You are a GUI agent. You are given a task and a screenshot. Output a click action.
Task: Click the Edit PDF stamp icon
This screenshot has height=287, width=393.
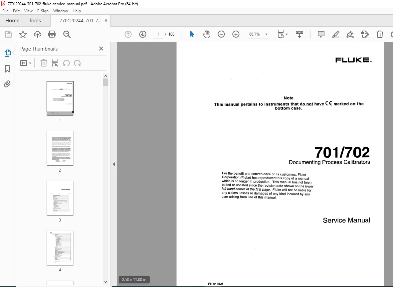[365, 34]
